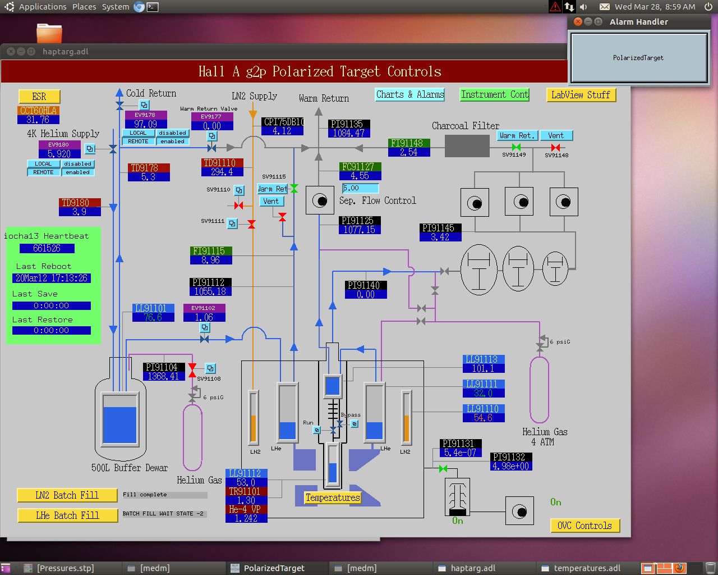
Task: Click the Sep. Flow Control pump symbol
Action: [x=320, y=200]
